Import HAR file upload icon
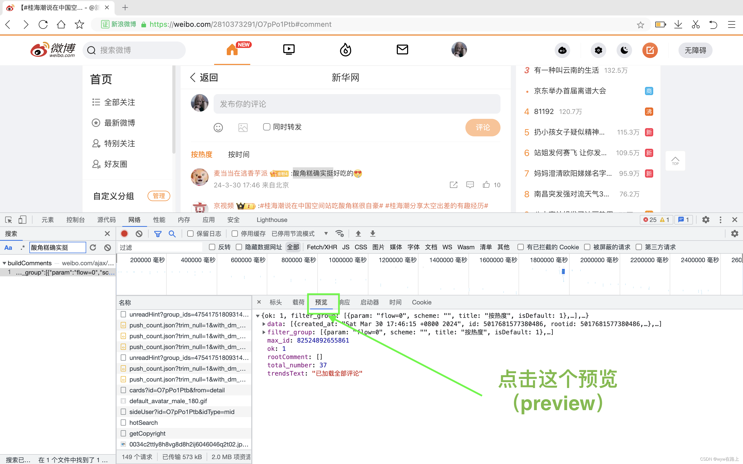The height and width of the screenshot is (464, 743). click(358, 234)
